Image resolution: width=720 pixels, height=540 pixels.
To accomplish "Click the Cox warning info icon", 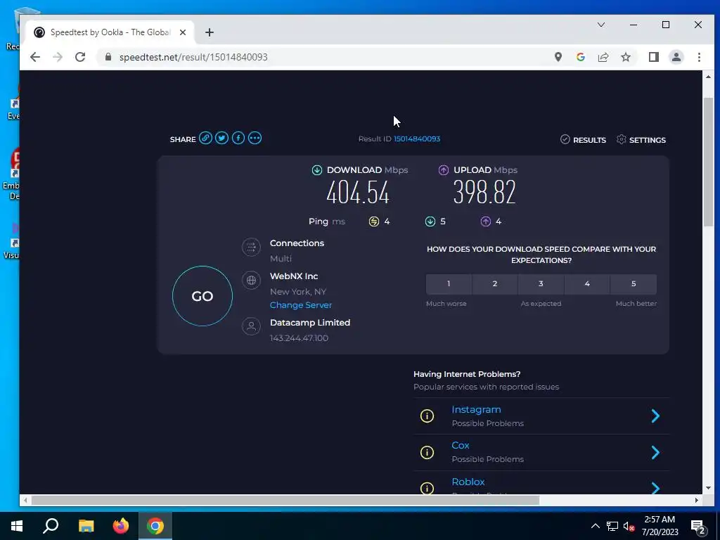I will coord(427,452).
